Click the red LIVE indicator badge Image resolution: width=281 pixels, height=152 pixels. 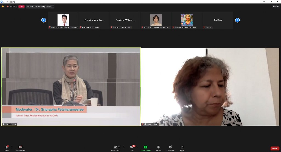tap(21, 6)
